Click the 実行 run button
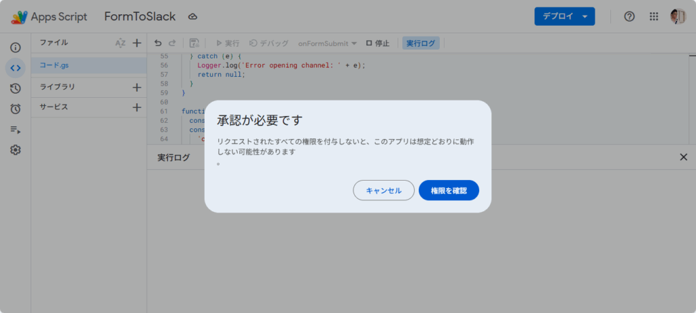Image resolution: width=696 pixels, height=313 pixels. tap(228, 43)
